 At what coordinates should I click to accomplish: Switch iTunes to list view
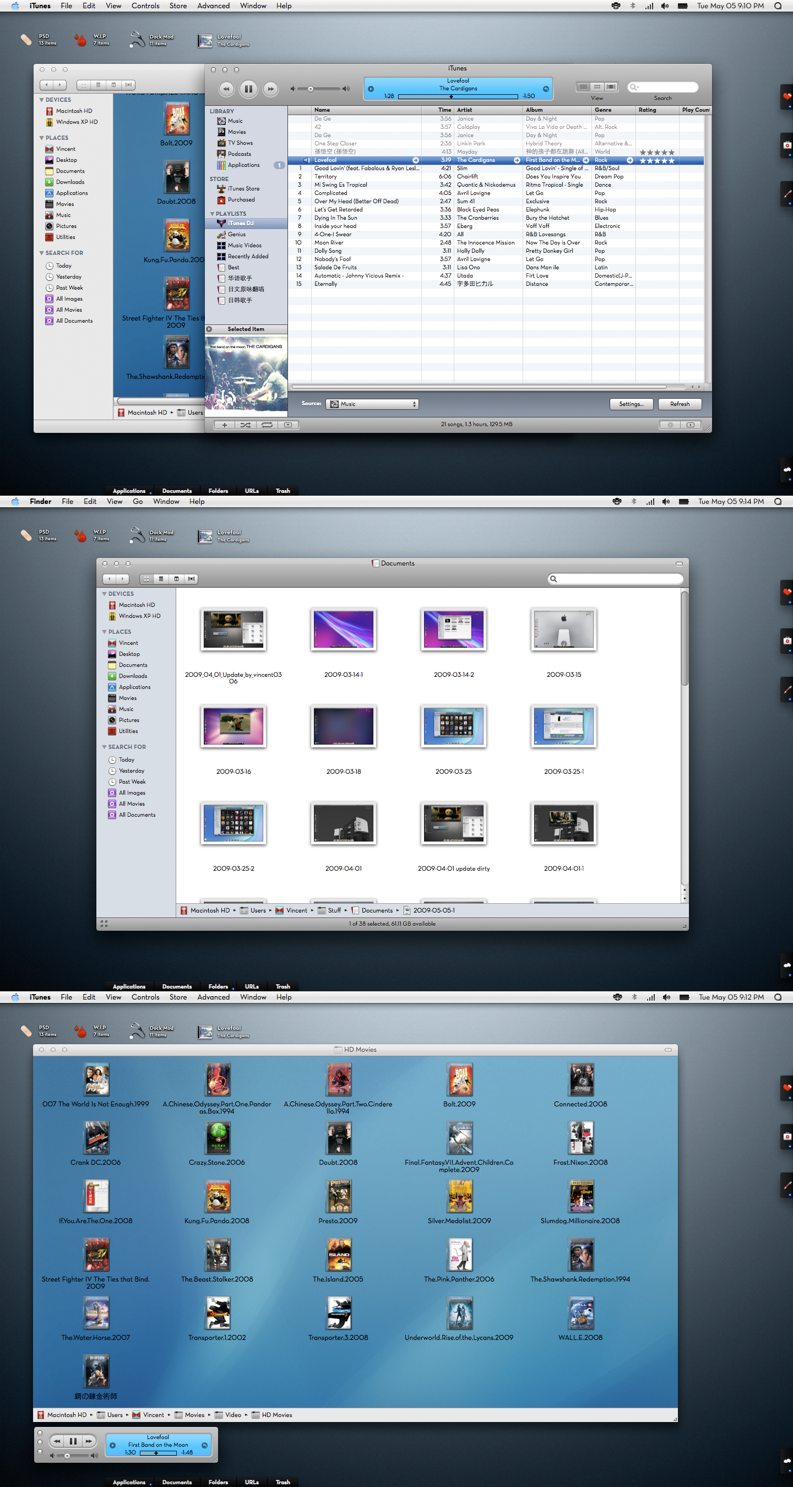584,86
